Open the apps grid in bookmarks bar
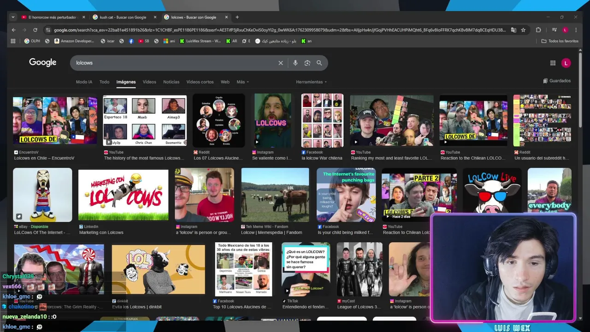590x332 pixels. 13,41
